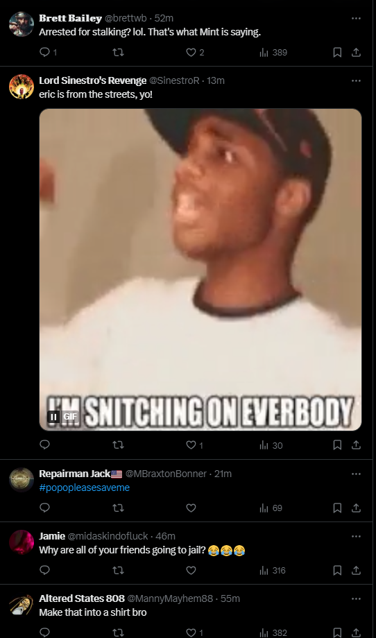Bookmark Jamie's tweet
The width and height of the screenshot is (376, 638).
click(337, 571)
